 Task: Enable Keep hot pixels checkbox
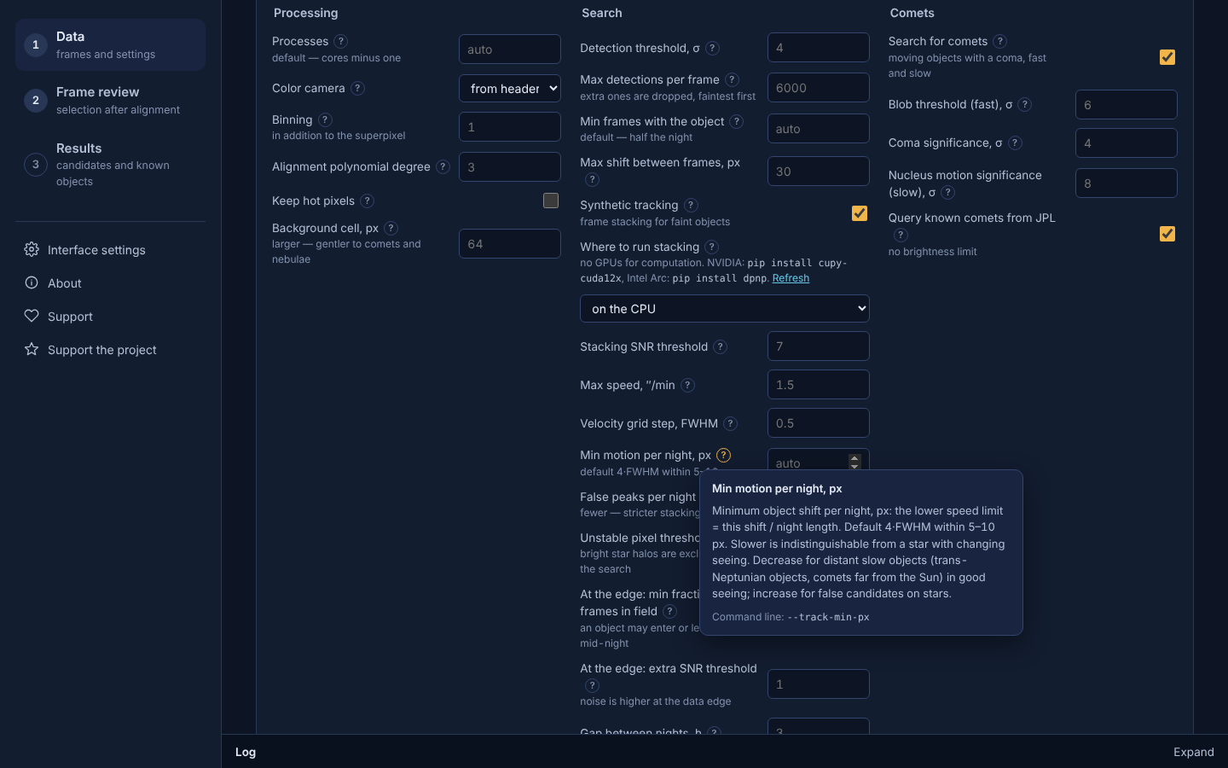tap(551, 200)
